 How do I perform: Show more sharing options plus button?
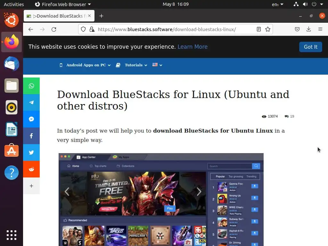pos(31,186)
